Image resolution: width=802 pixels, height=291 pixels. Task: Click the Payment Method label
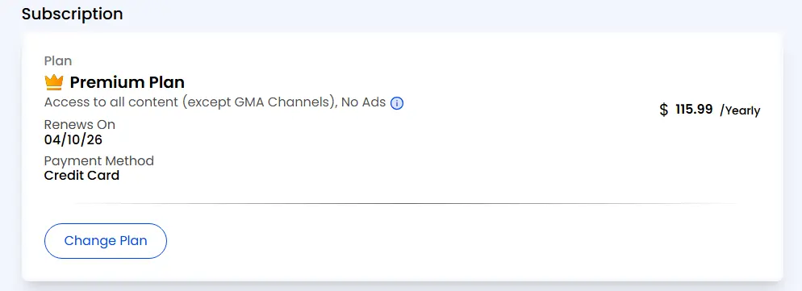click(x=99, y=161)
